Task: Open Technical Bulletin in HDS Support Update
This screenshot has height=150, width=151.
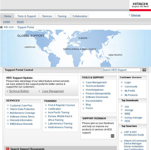Action: coord(19,91)
